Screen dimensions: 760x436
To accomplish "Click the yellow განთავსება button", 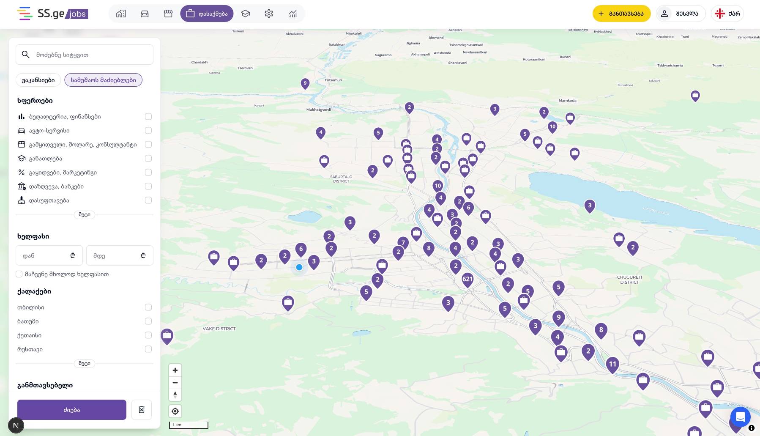I will [621, 14].
